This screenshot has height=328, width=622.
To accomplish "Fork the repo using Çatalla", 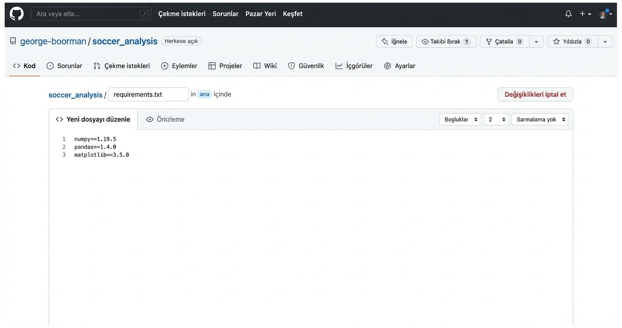I will pos(504,41).
